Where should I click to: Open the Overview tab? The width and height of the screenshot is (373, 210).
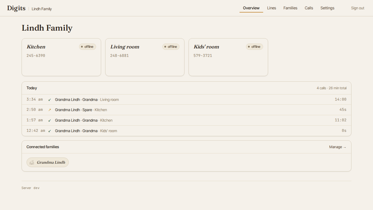click(x=251, y=8)
